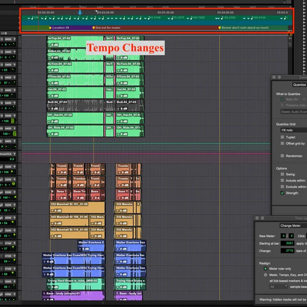The height and width of the screenshot is (307, 307).
Task: Toggle the Preserve note duration checkbox
Action: point(282,105)
